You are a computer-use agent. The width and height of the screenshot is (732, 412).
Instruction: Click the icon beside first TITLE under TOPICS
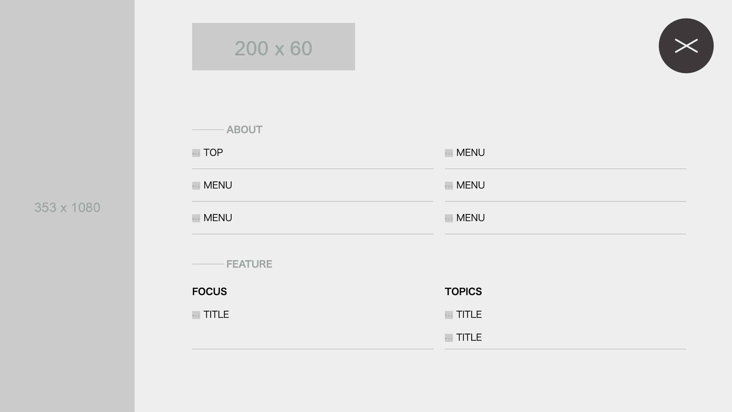pos(449,315)
